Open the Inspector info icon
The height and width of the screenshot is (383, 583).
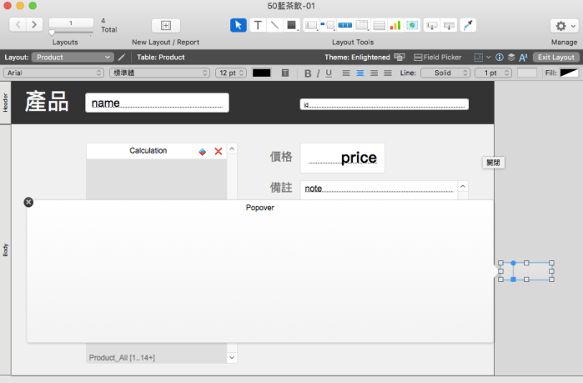tap(499, 57)
